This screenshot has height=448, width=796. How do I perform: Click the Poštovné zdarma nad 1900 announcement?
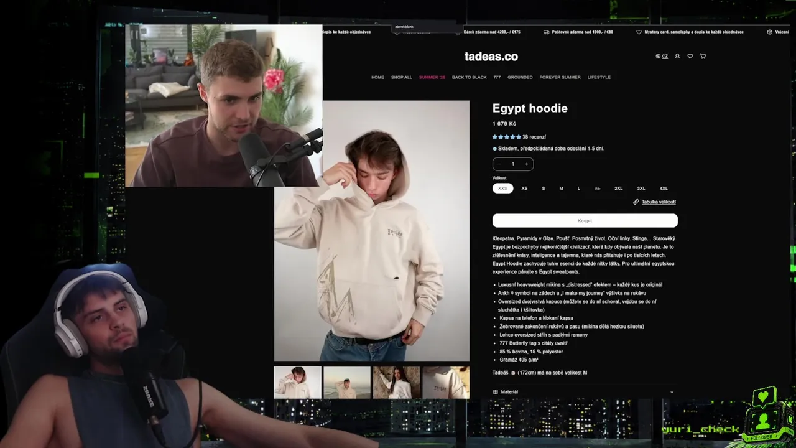pos(583,32)
